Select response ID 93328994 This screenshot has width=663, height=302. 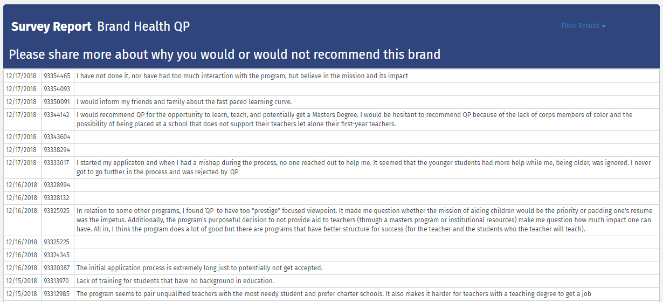[x=57, y=185]
